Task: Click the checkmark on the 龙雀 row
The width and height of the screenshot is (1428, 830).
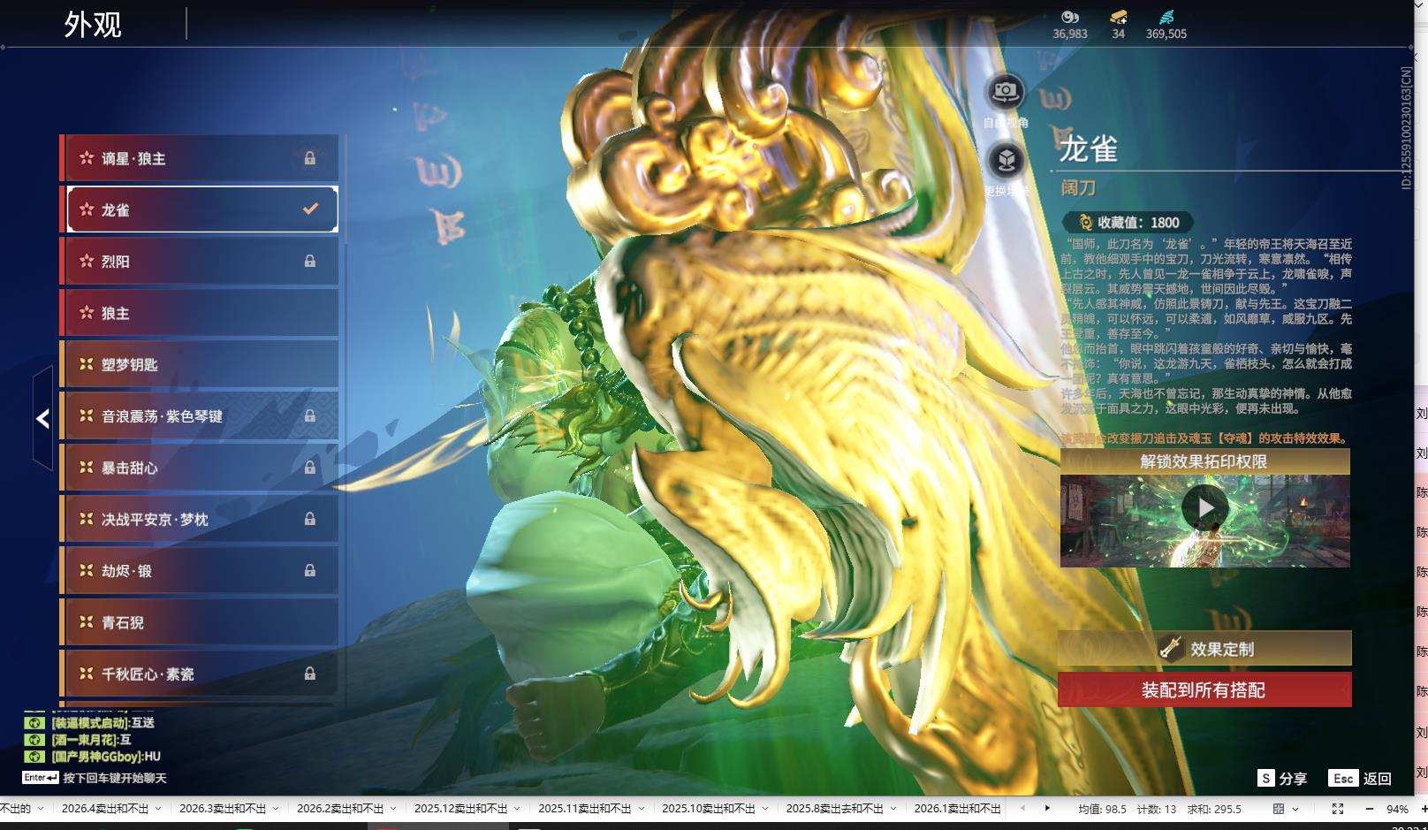Action: click(310, 209)
